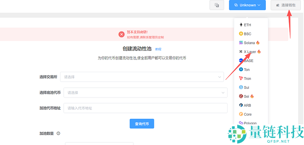Click the link icon in Unknown button
This screenshot has width=304, height=145.
[236, 5]
